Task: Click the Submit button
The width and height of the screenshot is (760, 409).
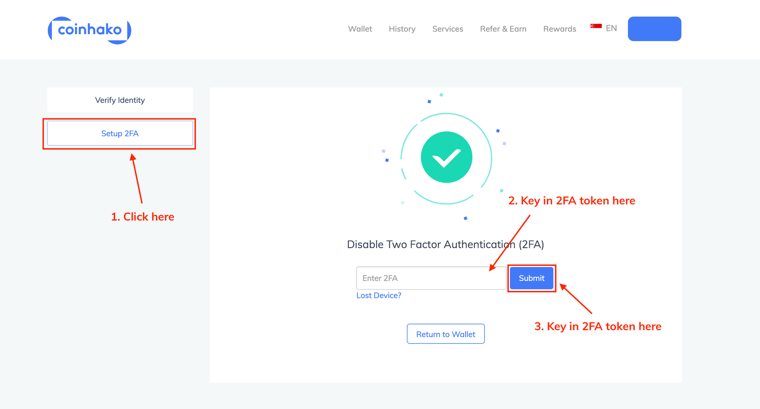Action: (532, 278)
